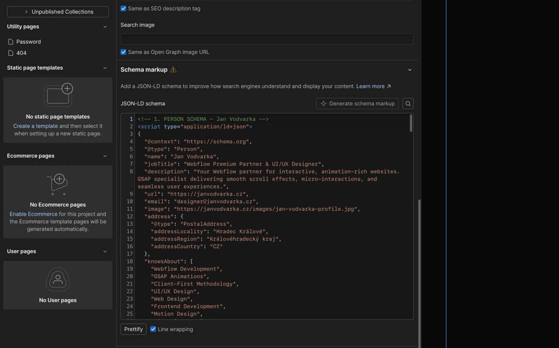
Task: Click the "Motion Design" entry in the code
Action: pyautogui.click(x=177, y=314)
